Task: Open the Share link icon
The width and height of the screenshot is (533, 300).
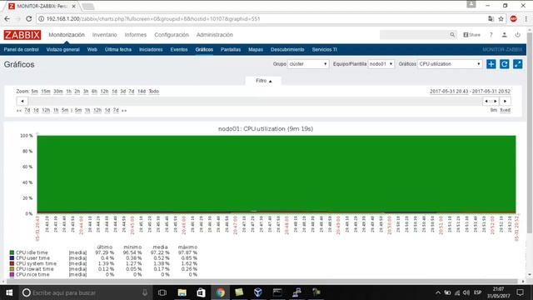Action: [472, 35]
